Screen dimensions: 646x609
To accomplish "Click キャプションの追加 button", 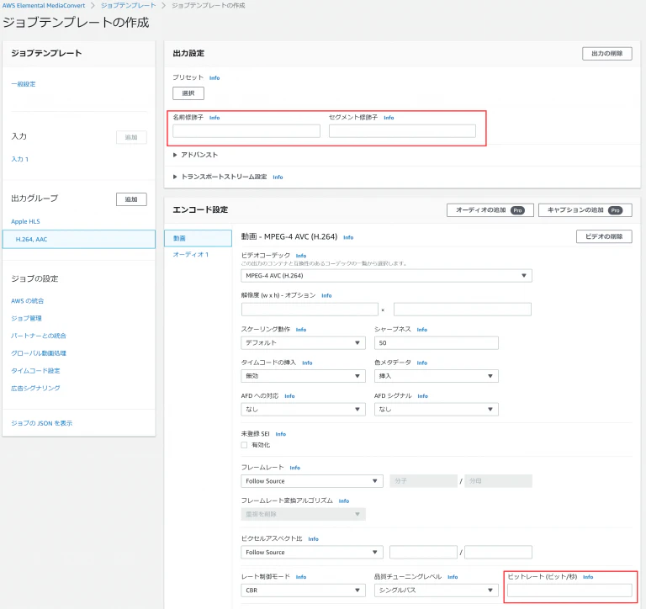I will pyautogui.click(x=585, y=210).
